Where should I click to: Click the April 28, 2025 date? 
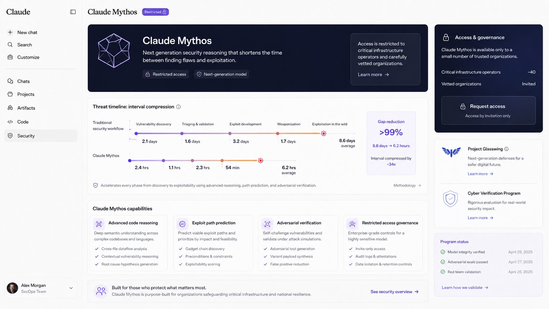(x=520, y=252)
